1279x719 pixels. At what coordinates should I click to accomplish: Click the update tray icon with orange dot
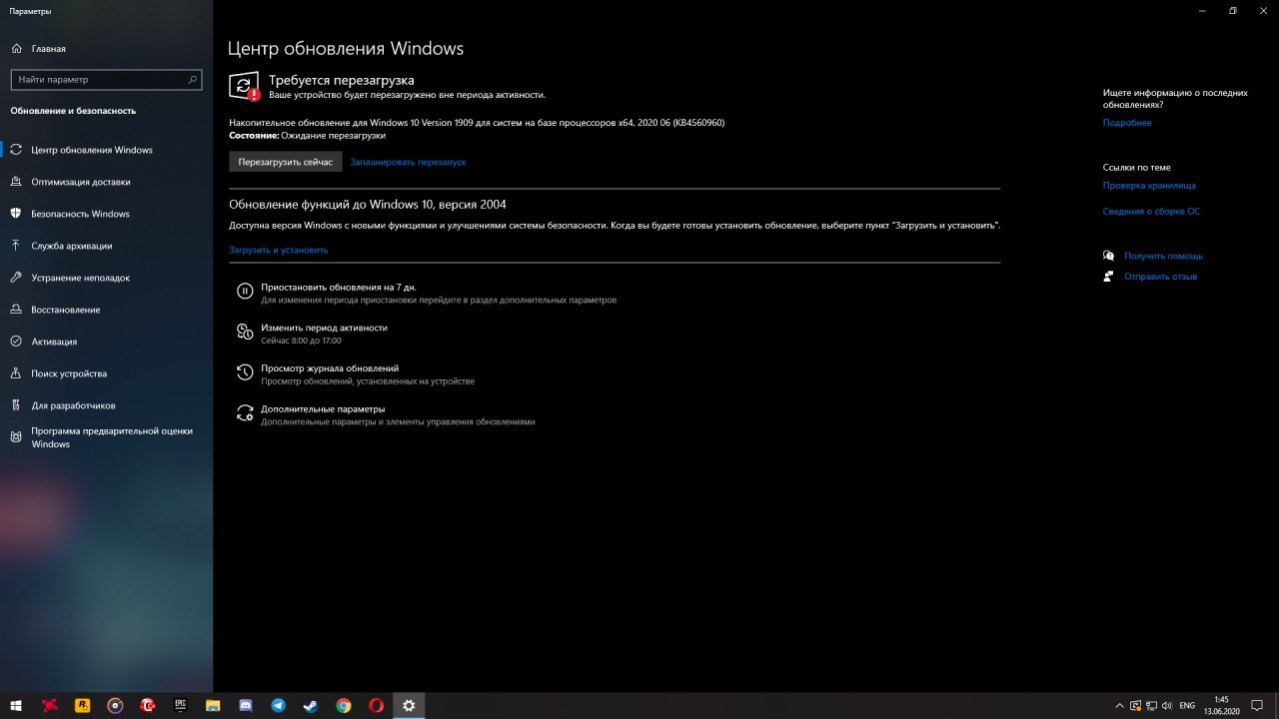(1136, 705)
